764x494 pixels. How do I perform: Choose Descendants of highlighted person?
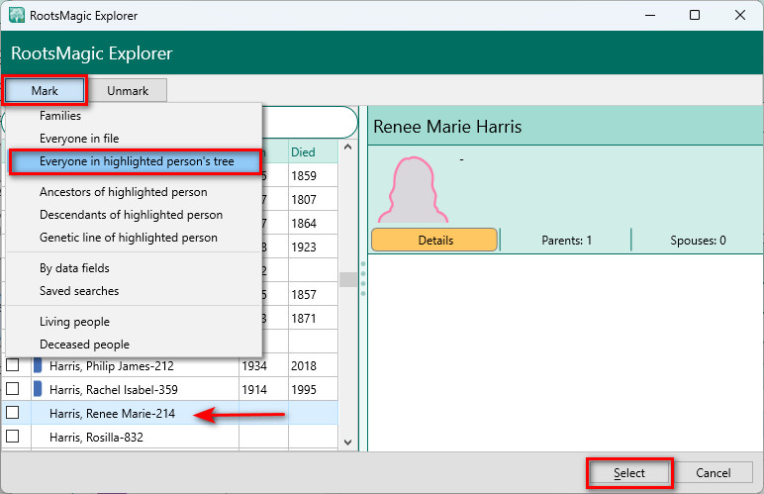pyautogui.click(x=131, y=215)
